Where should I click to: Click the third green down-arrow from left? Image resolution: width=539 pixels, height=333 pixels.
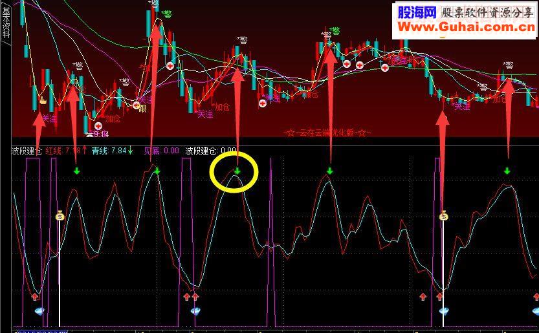pos(237,171)
